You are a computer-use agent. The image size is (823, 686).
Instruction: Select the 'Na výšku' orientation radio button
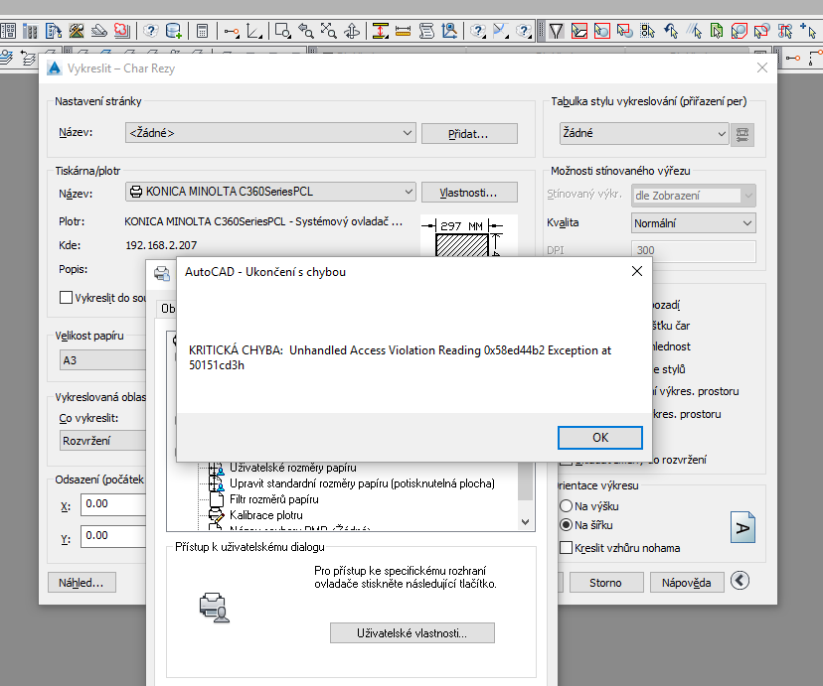pyautogui.click(x=567, y=506)
